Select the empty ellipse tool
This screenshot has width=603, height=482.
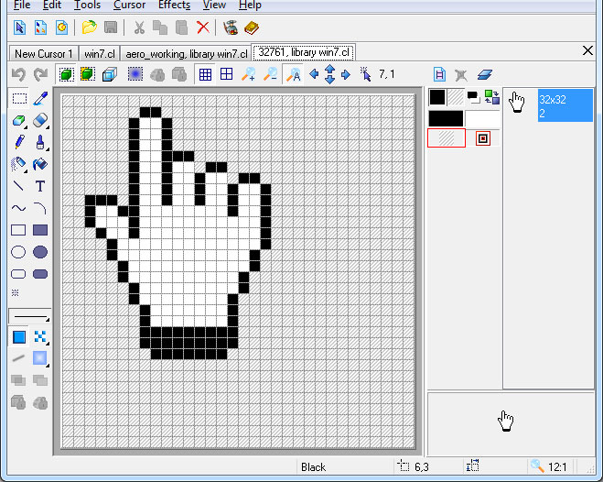(x=19, y=252)
